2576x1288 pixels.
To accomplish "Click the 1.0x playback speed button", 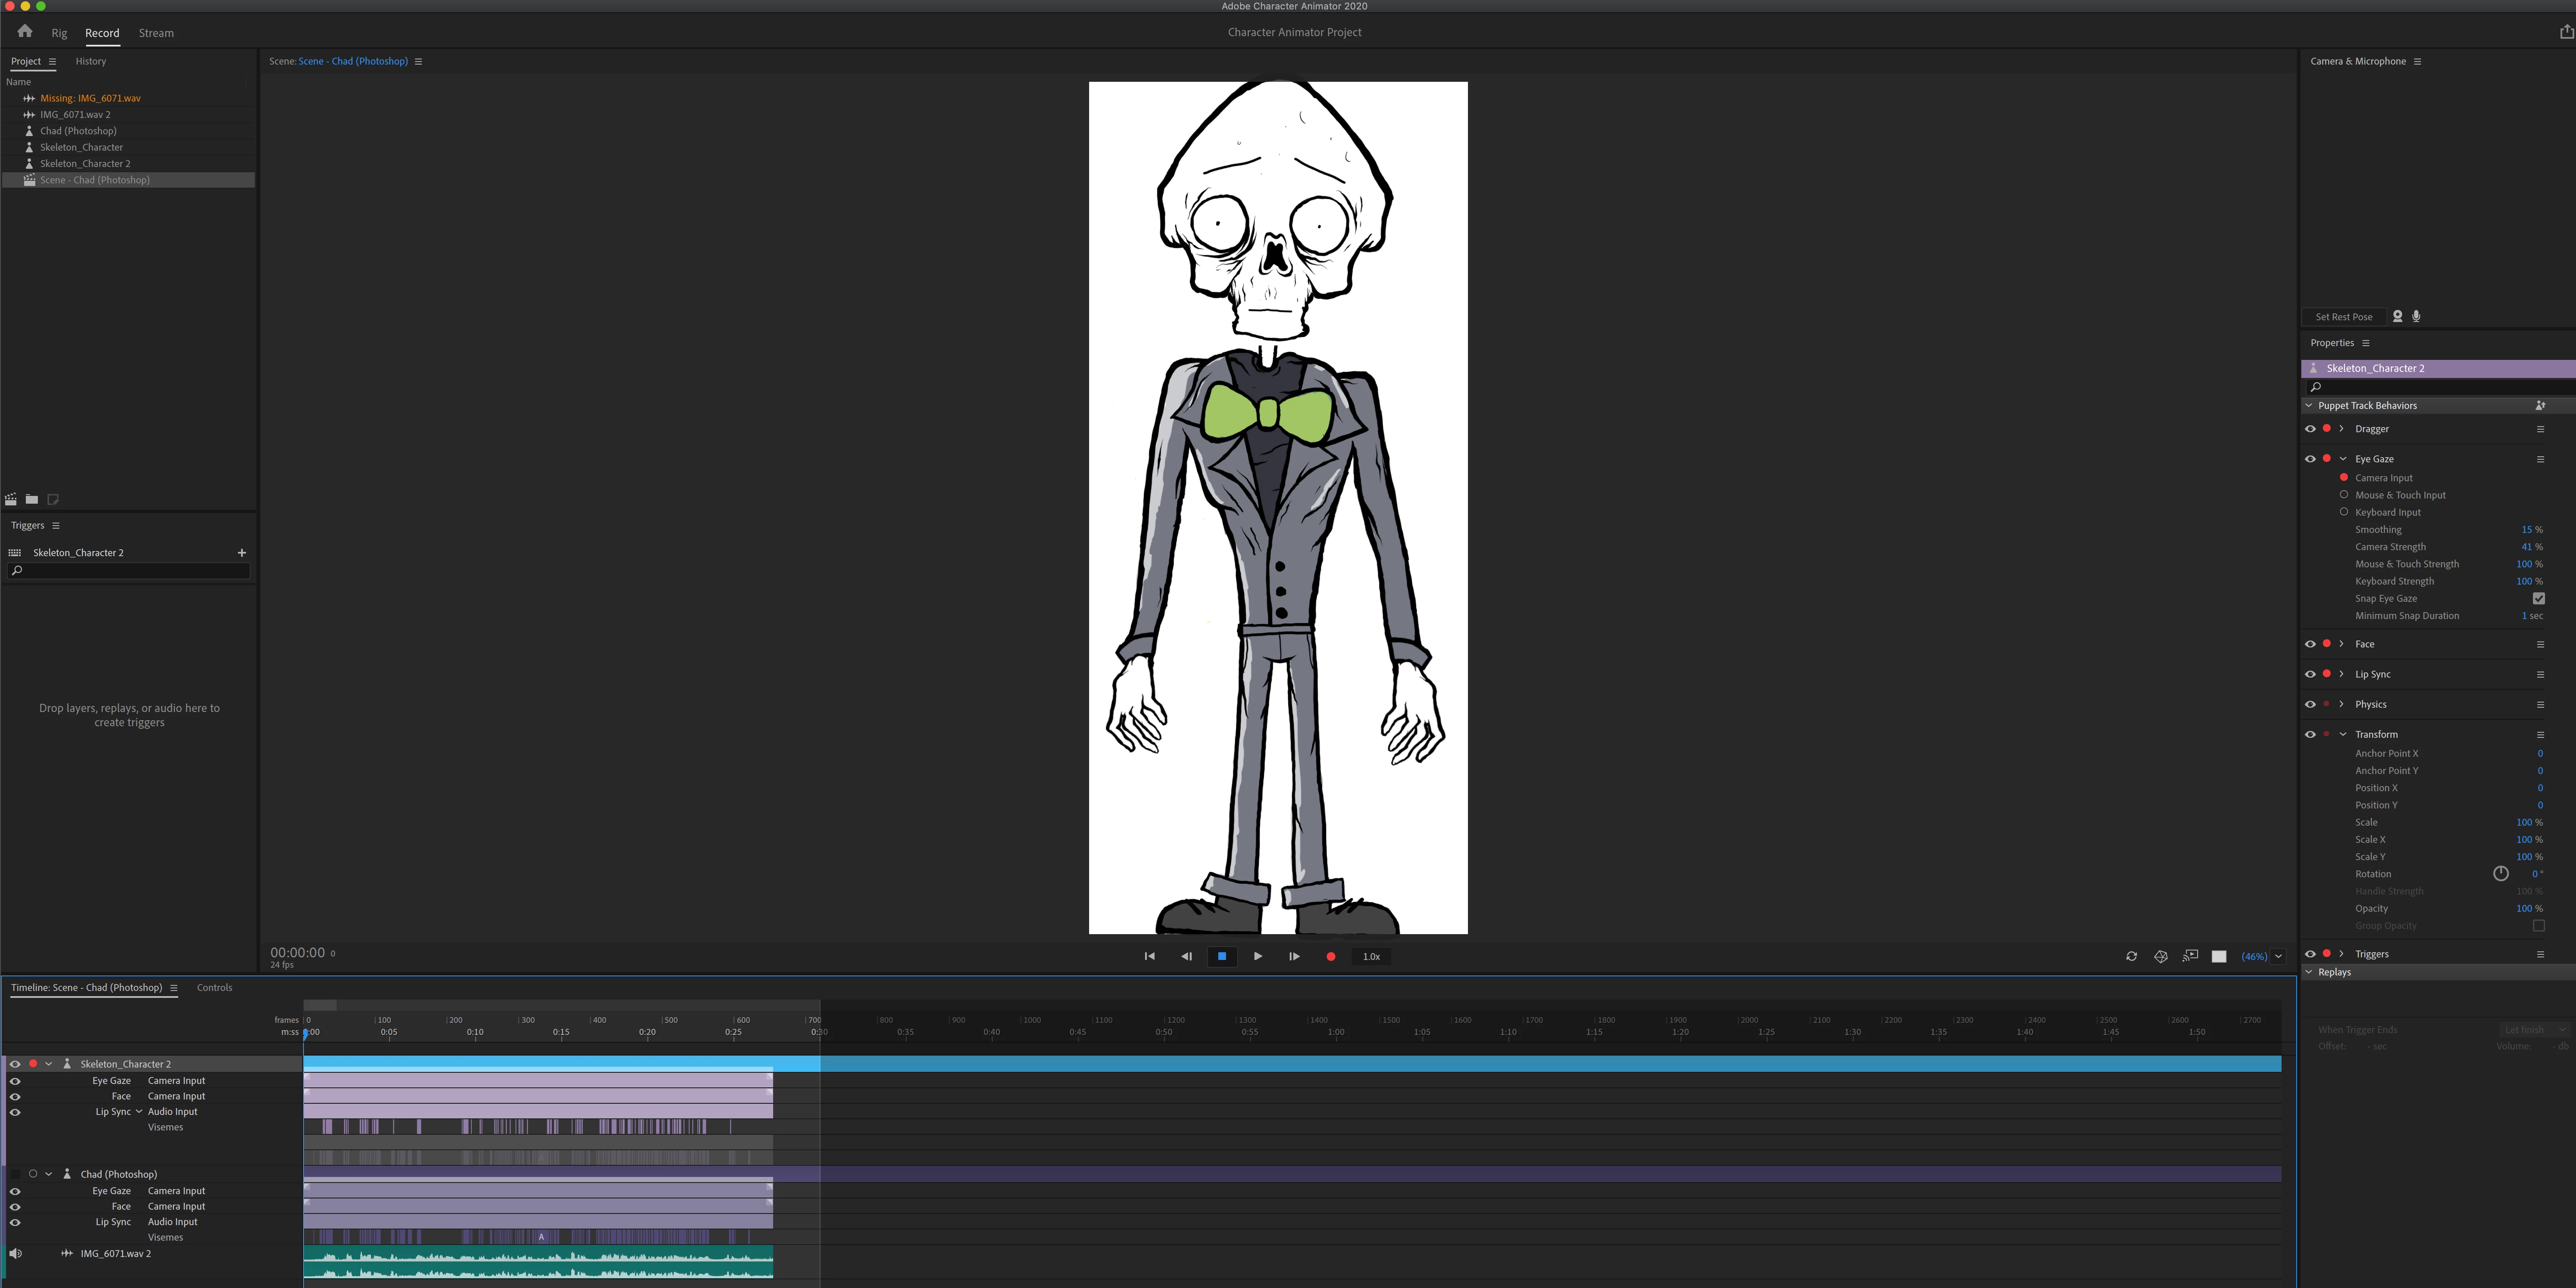I will (1371, 956).
